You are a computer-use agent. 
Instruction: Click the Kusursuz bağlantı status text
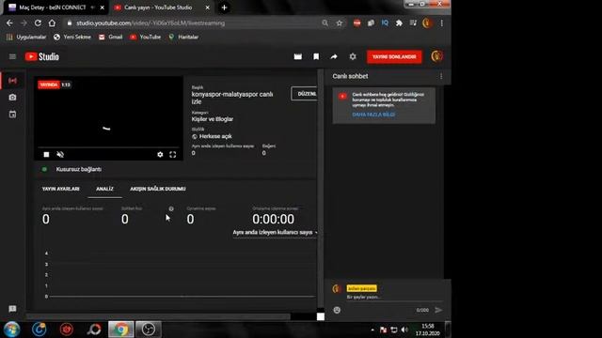point(79,169)
